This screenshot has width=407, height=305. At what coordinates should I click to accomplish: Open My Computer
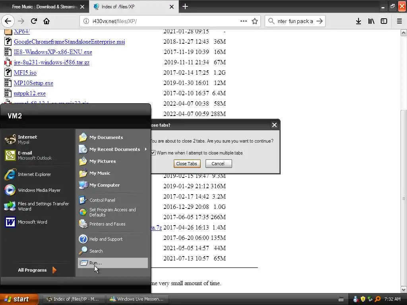pos(113,185)
